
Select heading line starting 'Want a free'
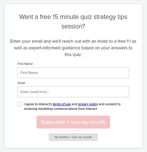point(73,17)
